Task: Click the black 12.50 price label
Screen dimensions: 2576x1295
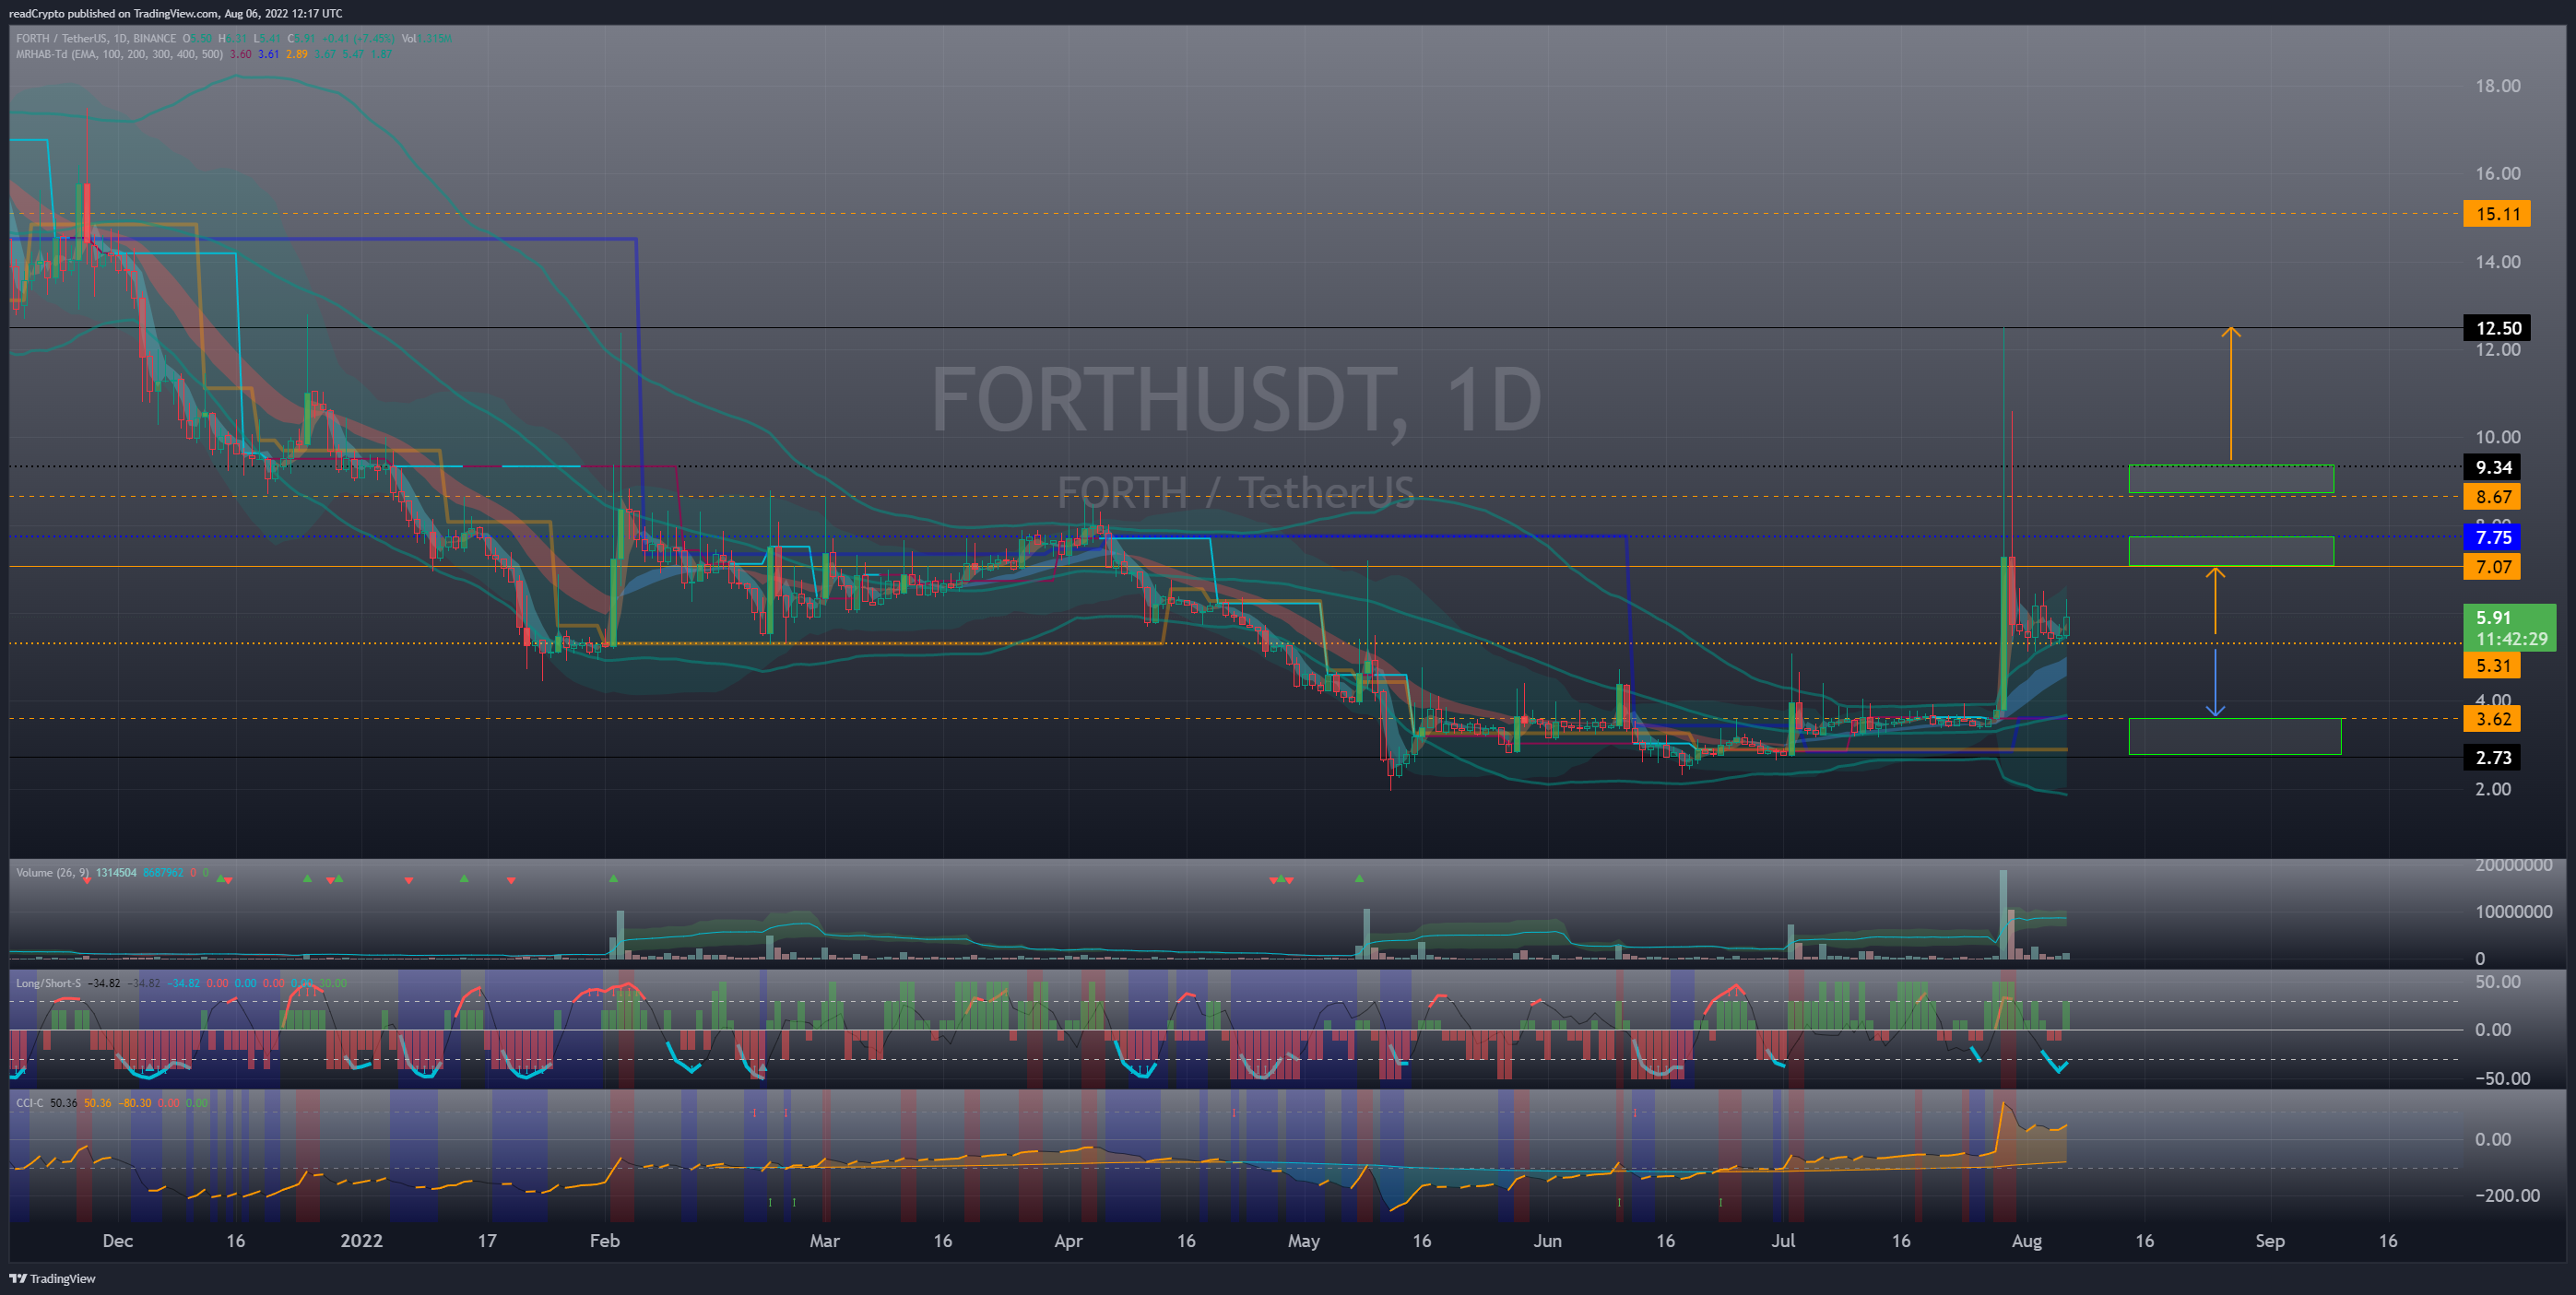Action: (2496, 328)
